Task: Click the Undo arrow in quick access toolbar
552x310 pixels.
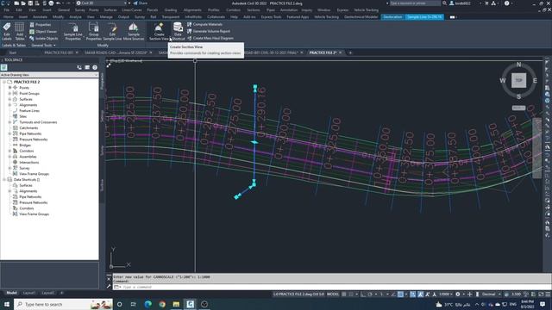Action: (58, 3)
